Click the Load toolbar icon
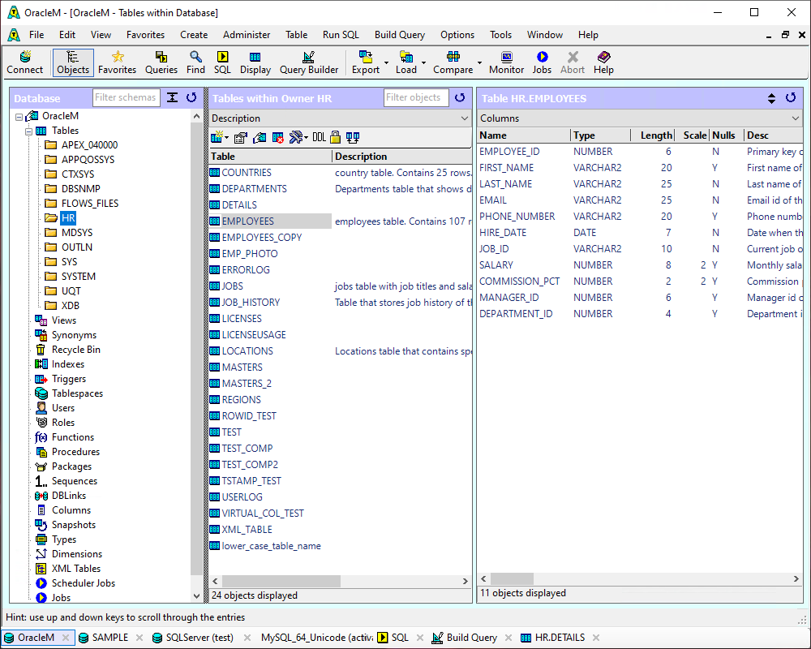Image resolution: width=811 pixels, height=649 pixels. (406, 62)
